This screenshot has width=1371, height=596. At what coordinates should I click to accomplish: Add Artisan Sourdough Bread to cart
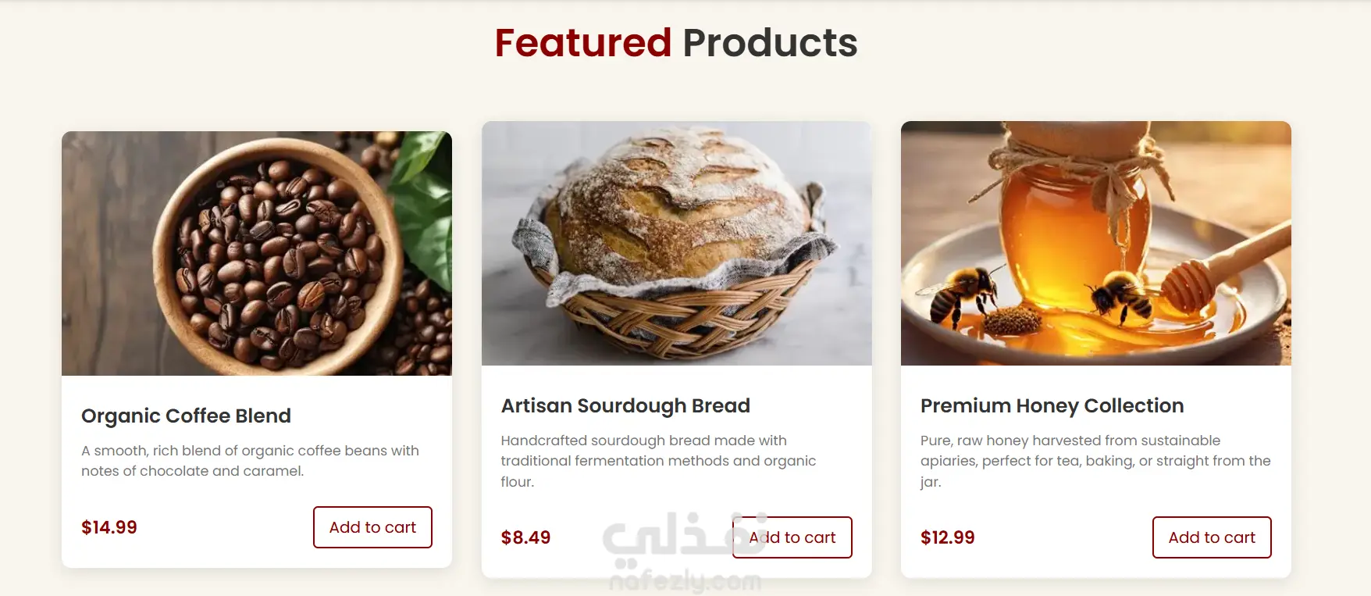[792, 537]
